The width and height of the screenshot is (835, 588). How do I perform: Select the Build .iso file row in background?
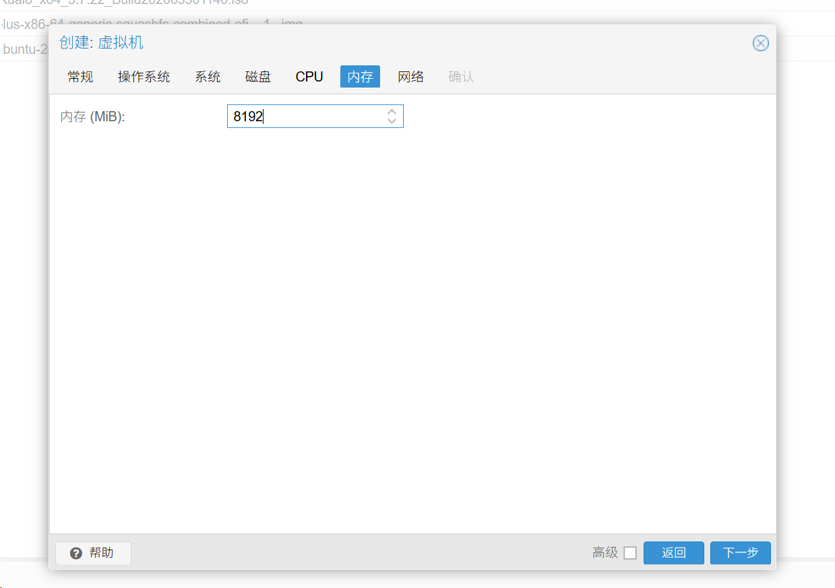pos(135,3)
